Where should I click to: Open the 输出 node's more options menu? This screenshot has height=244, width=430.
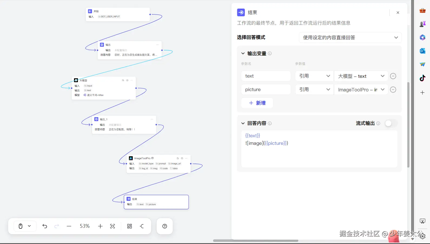[157, 45]
